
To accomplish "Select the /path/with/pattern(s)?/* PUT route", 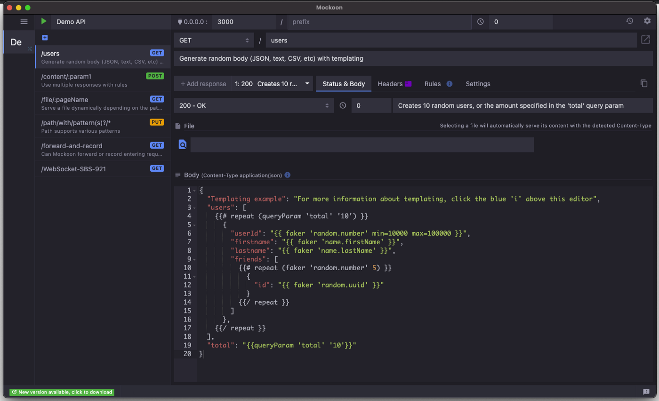I will tap(103, 126).
